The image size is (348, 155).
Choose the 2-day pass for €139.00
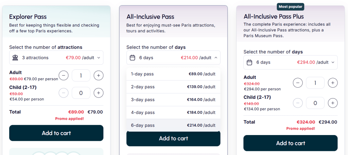coord(173,87)
